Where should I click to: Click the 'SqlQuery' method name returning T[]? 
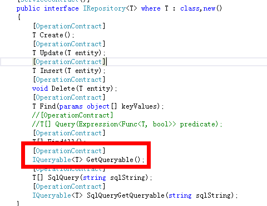[63, 178]
